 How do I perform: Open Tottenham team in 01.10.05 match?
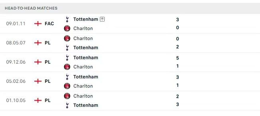[86, 105]
